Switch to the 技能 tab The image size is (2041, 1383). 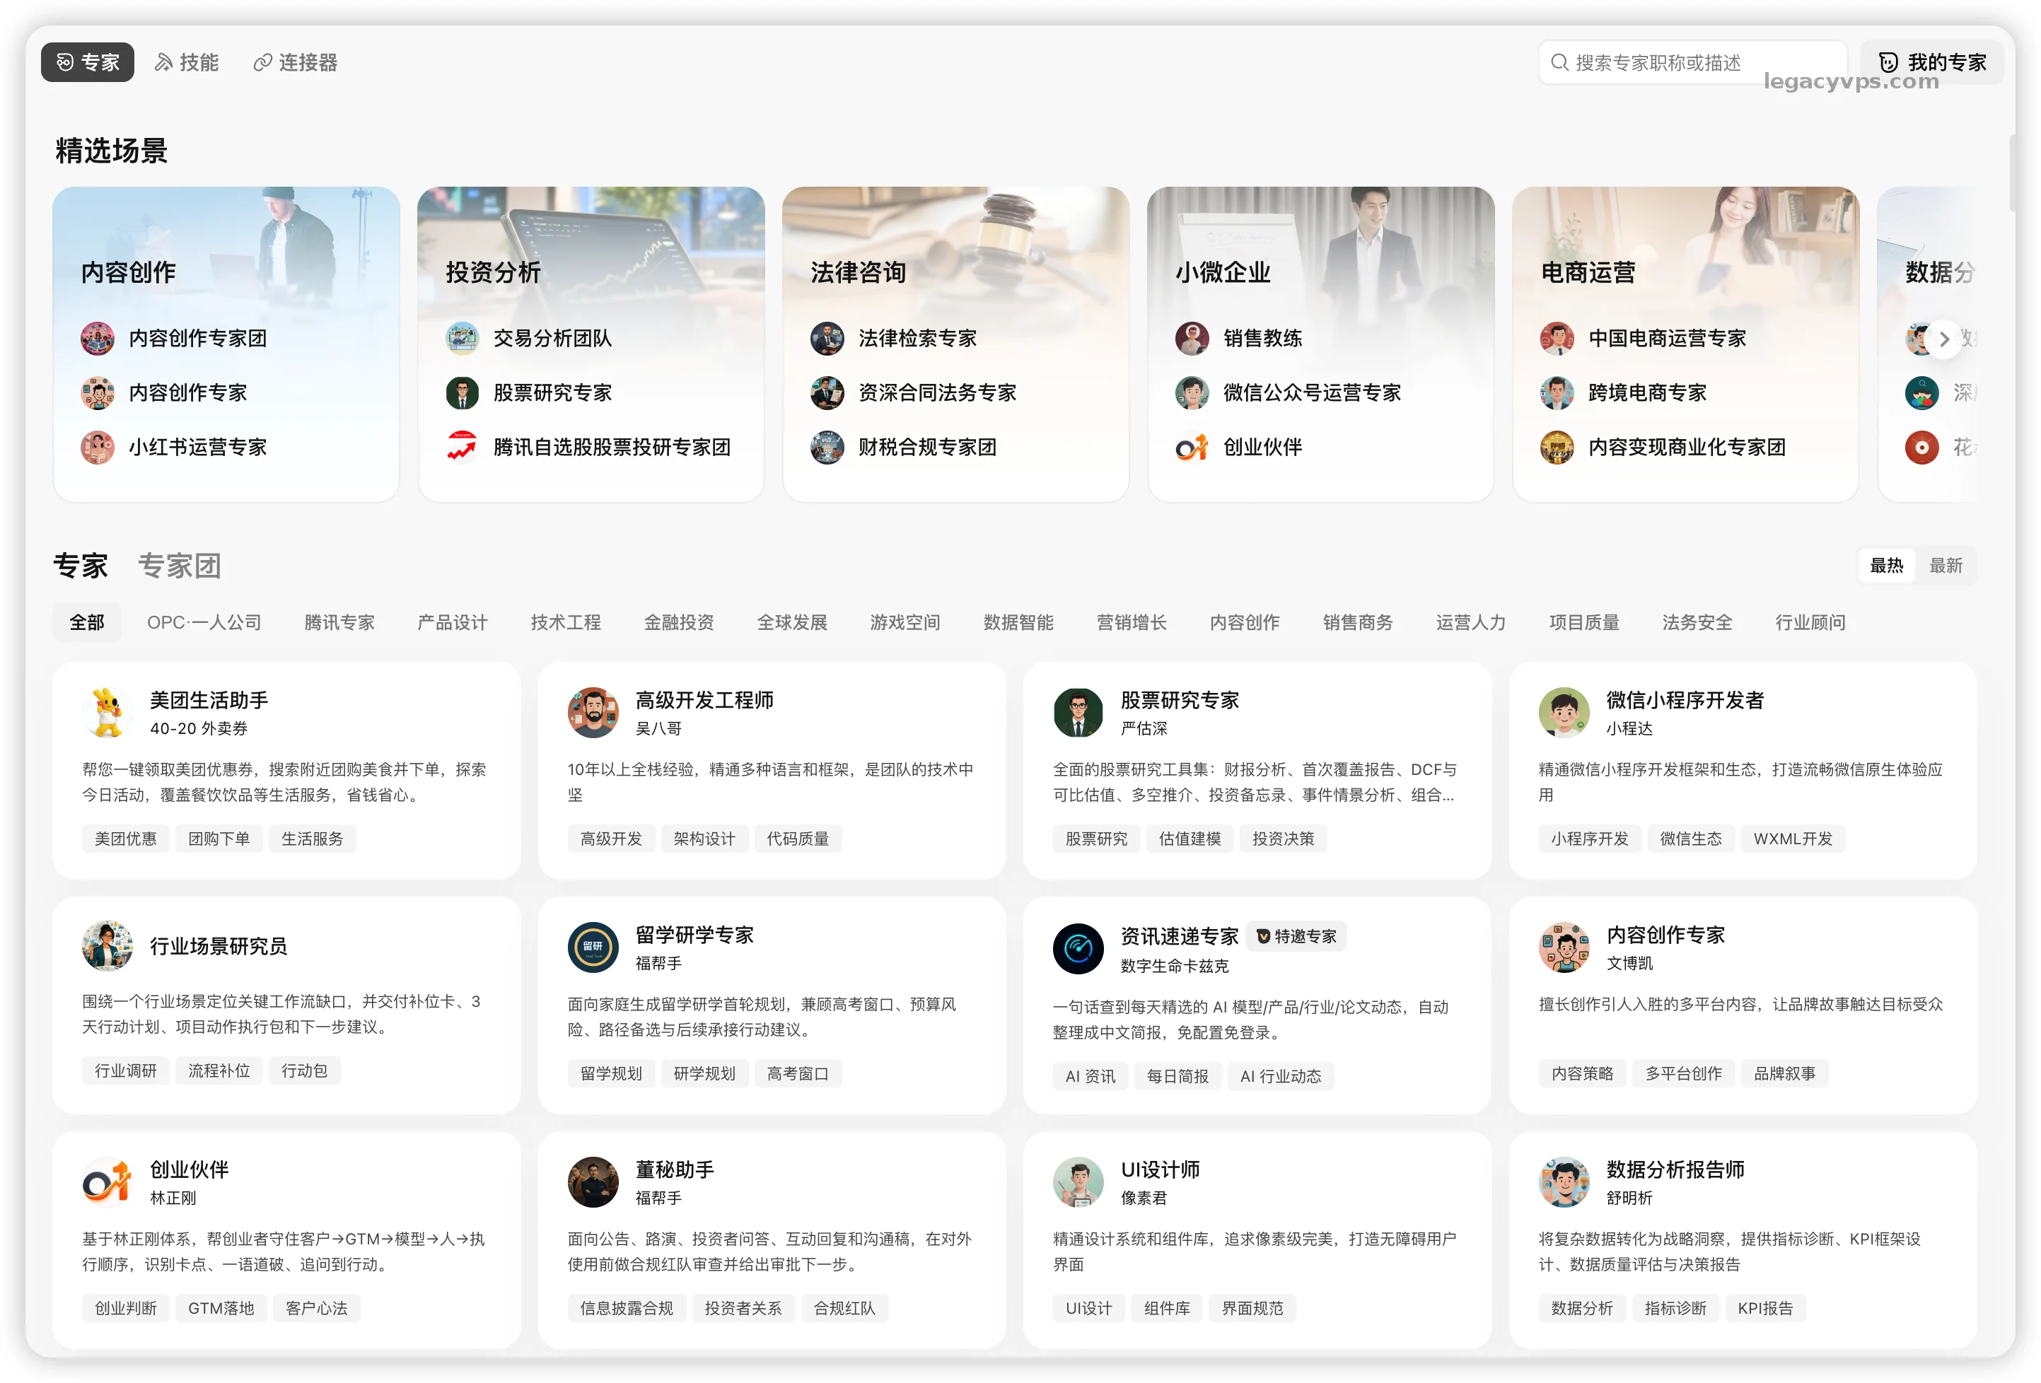coord(187,62)
